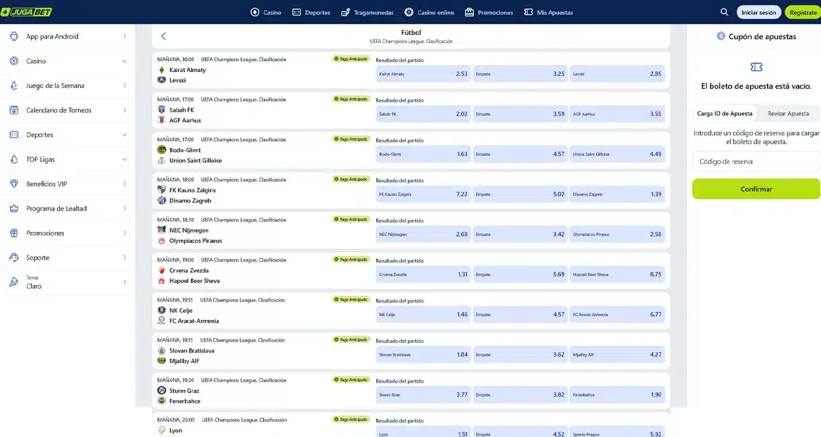Click the Soporte headset icon

[13, 257]
